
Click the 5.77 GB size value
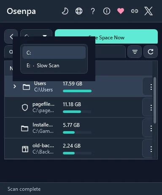click(71, 125)
